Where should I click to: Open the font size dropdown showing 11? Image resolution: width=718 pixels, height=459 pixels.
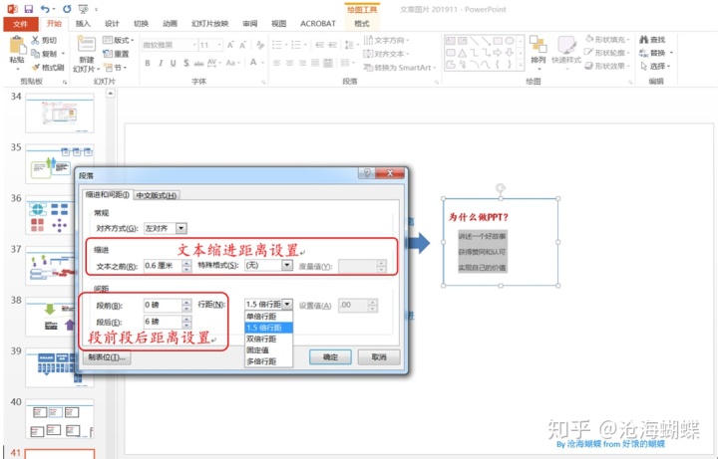[x=219, y=45]
